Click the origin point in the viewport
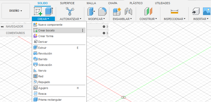Viewport: 211px width, 102px height. (123, 97)
